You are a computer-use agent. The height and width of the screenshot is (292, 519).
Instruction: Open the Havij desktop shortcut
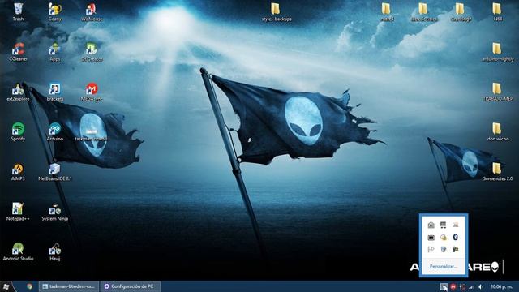55,251
